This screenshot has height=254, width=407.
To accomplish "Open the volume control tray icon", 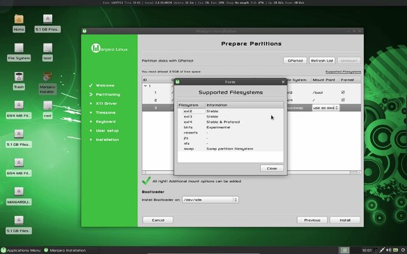I will [x=389, y=250].
